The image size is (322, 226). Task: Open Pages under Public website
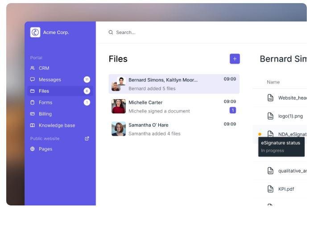click(45, 149)
